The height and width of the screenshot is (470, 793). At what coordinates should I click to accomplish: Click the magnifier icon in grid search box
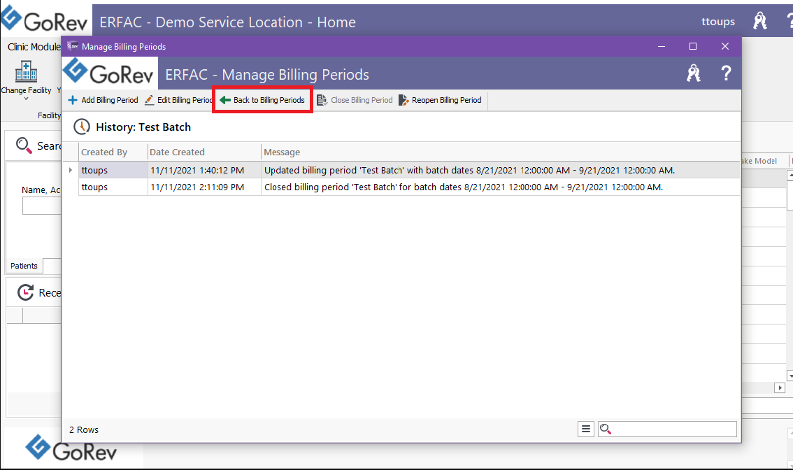pos(606,429)
